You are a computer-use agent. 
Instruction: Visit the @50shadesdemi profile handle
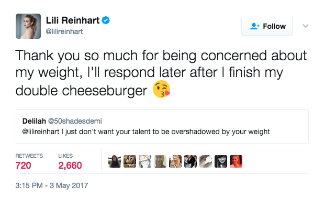75,121
